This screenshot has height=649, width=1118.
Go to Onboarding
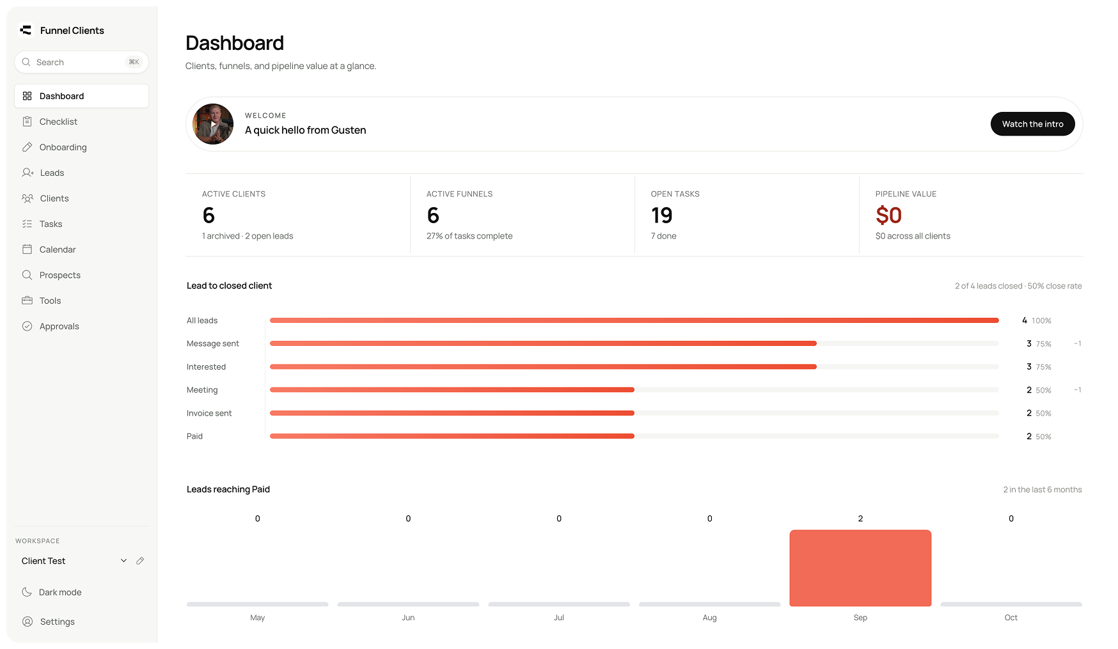click(x=81, y=147)
